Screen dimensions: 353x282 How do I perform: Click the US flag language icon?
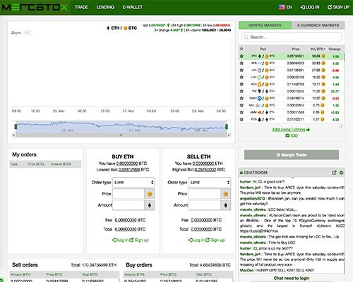tap(282, 7)
